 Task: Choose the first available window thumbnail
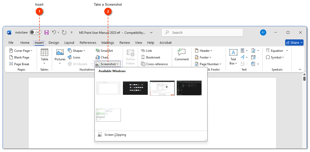click(x=108, y=88)
